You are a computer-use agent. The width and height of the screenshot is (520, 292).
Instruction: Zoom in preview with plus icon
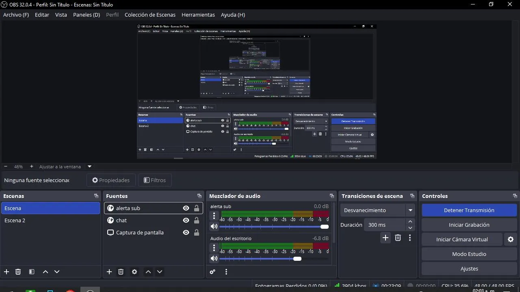pos(31,166)
